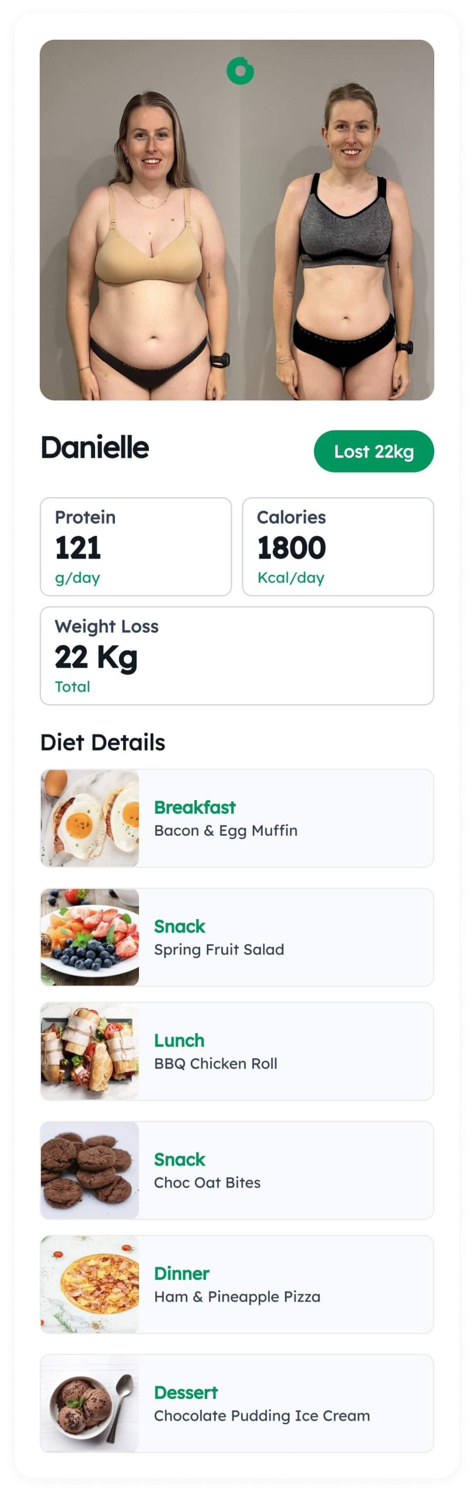This screenshot has height=1494, width=474.
Task: Click the BBQ Chicken Roll thumbnail
Action: point(90,1052)
